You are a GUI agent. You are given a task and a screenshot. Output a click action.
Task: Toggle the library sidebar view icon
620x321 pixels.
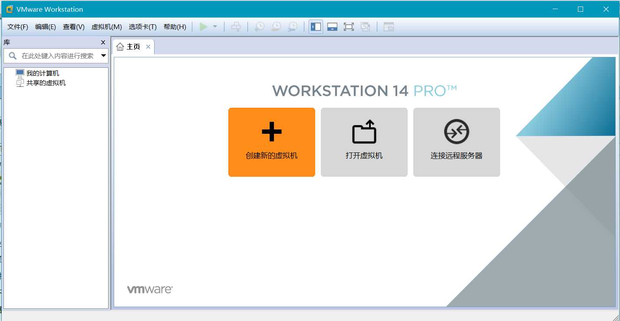[x=316, y=27]
